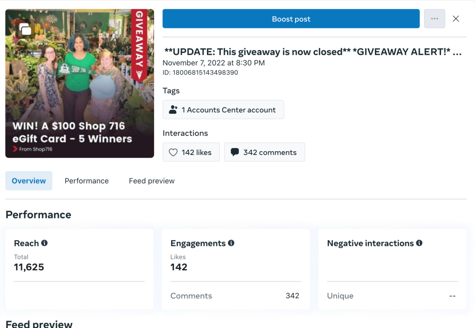475x328 pixels.
Task: Click the Negative interactions info icon
Action: point(419,243)
